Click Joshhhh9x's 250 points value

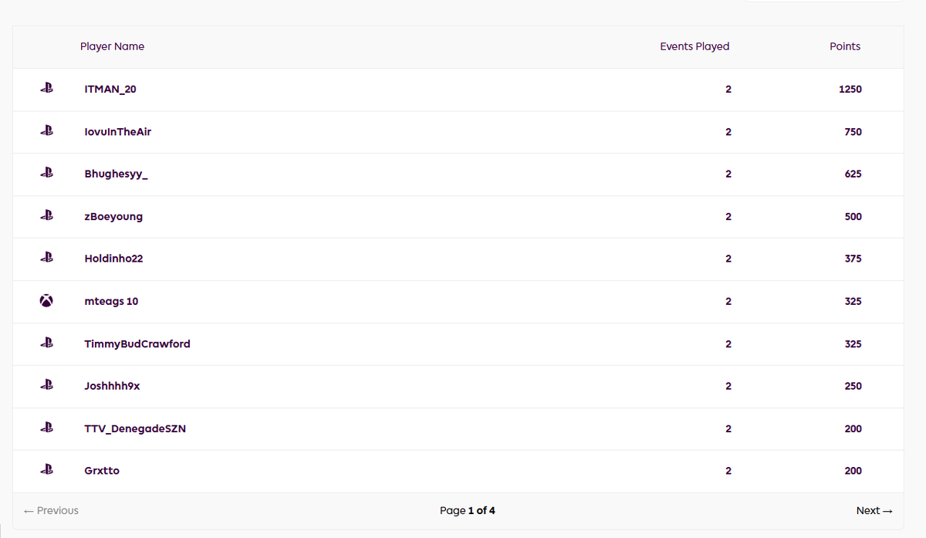click(853, 386)
